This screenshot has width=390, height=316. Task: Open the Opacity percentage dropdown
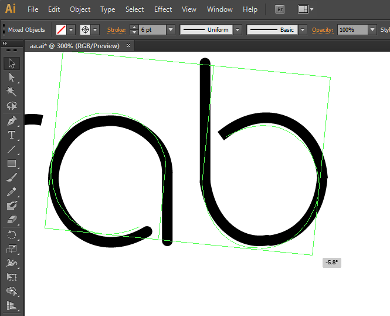pos(372,30)
